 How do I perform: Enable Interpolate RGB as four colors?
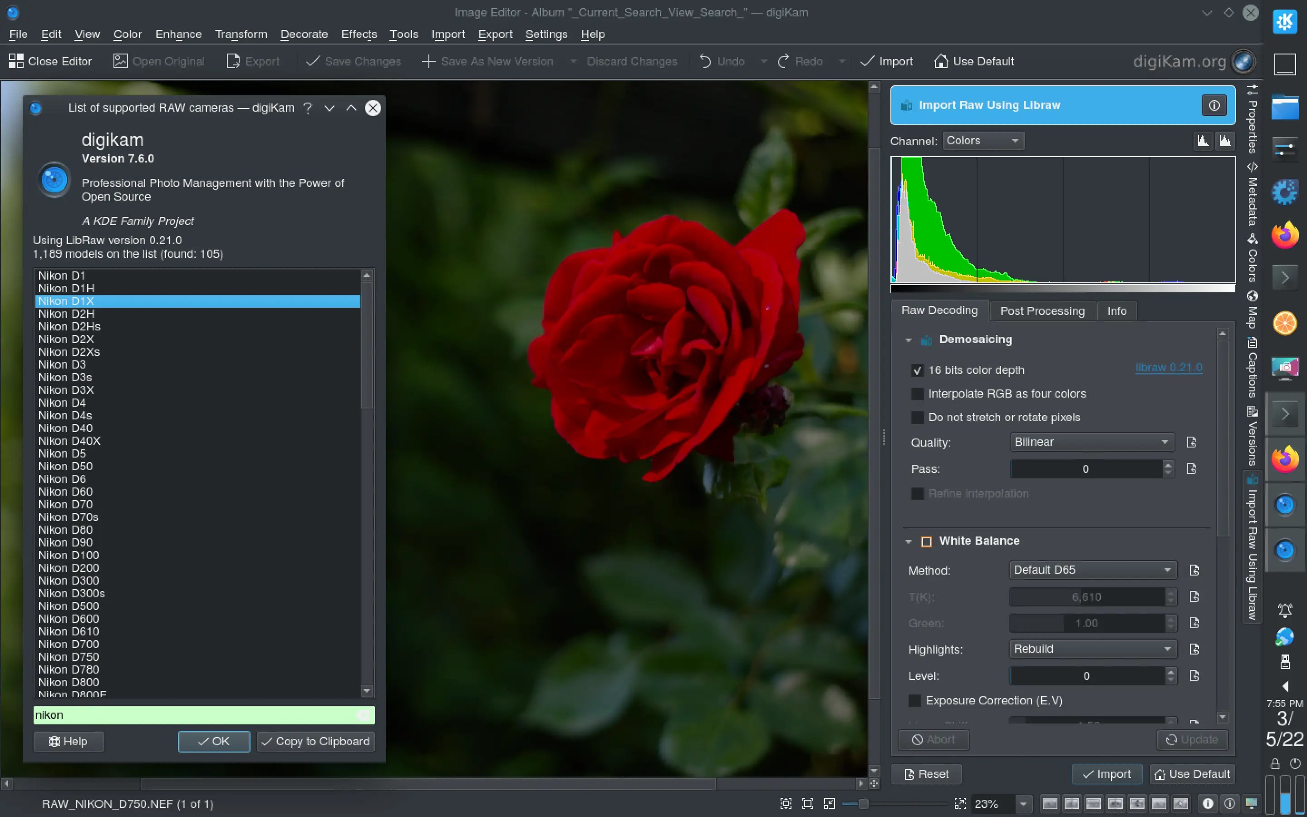[918, 394]
